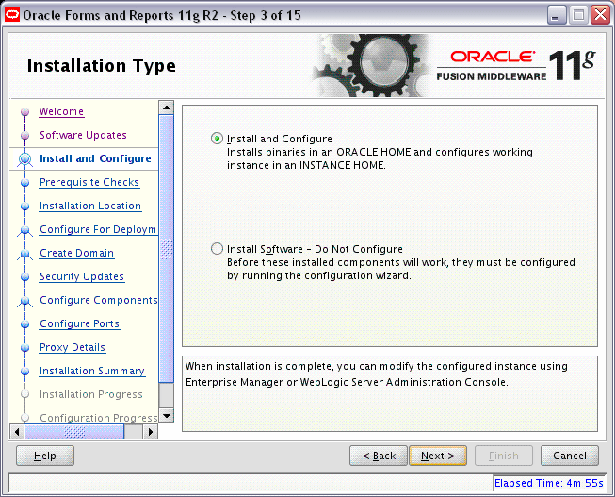Open the Welcome step link
The height and width of the screenshot is (497, 615).
(61, 111)
